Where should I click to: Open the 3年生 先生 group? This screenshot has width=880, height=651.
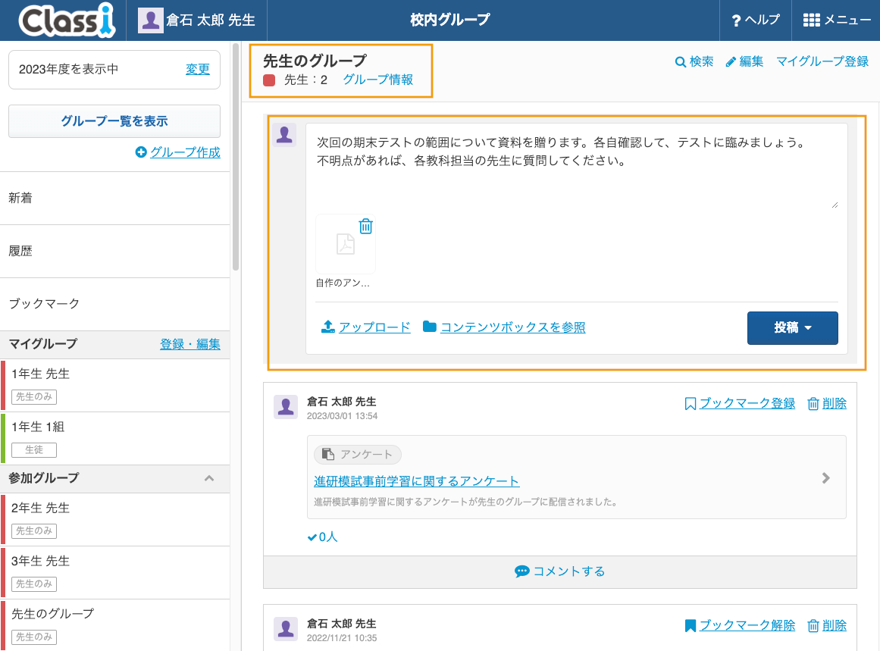click(x=115, y=572)
